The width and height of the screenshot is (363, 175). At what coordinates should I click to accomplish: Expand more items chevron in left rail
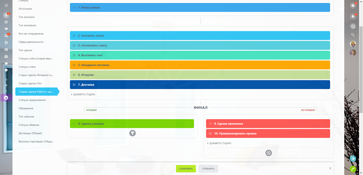[x=6, y=70]
